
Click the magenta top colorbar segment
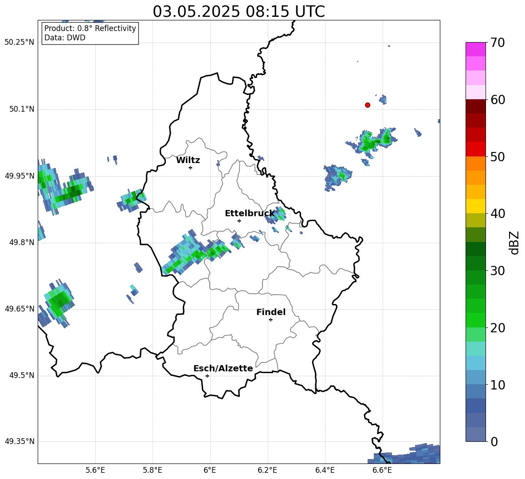click(475, 49)
